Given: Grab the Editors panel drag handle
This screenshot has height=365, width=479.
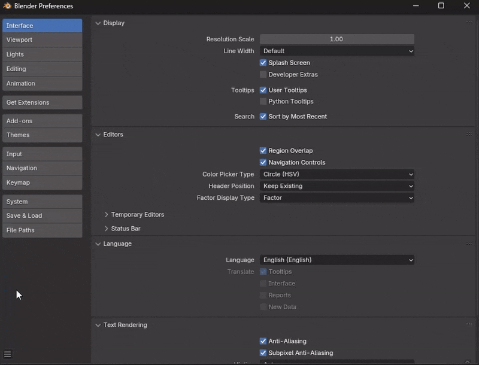Looking at the screenshot, I should (468, 134).
